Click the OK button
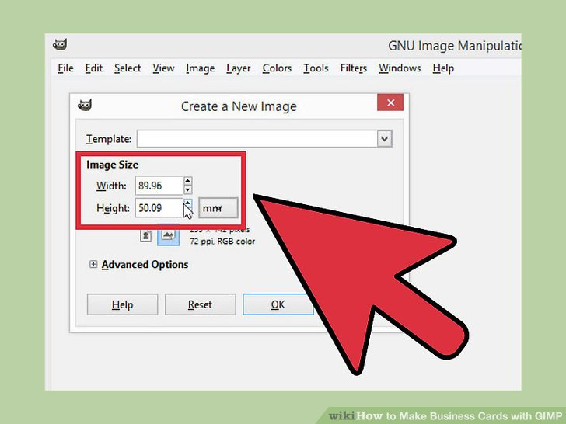 (278, 304)
